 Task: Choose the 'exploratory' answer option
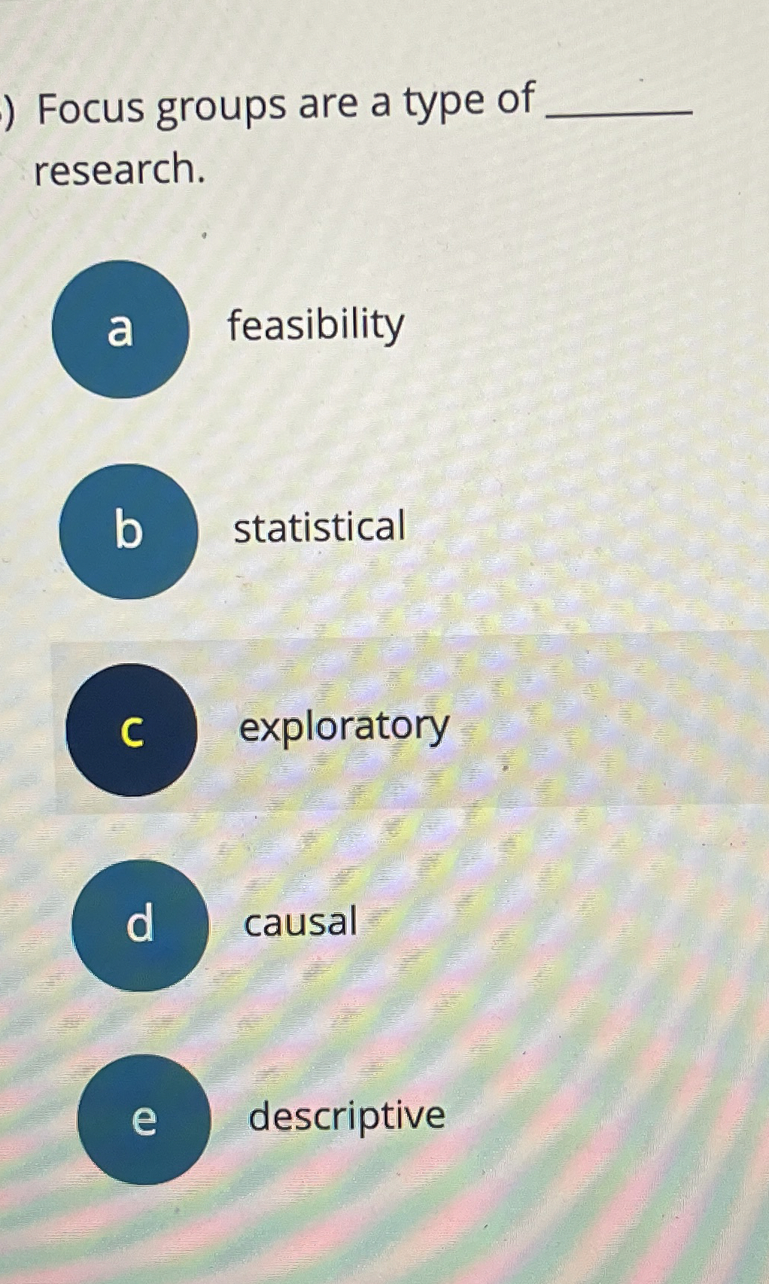(343, 727)
